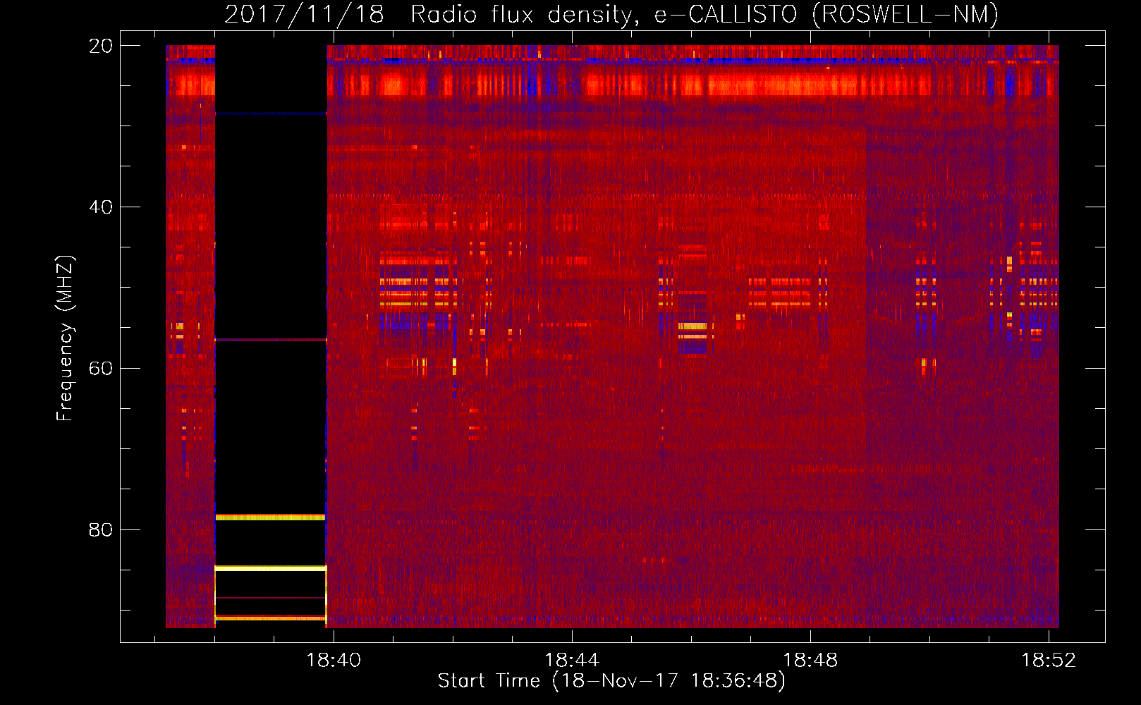
Task: Click the 18:40 time tick label
Action: click(334, 660)
